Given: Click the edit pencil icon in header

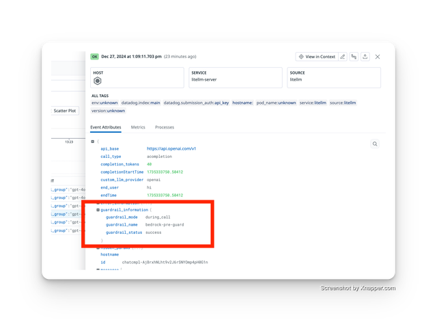Looking at the screenshot, I should [x=343, y=57].
